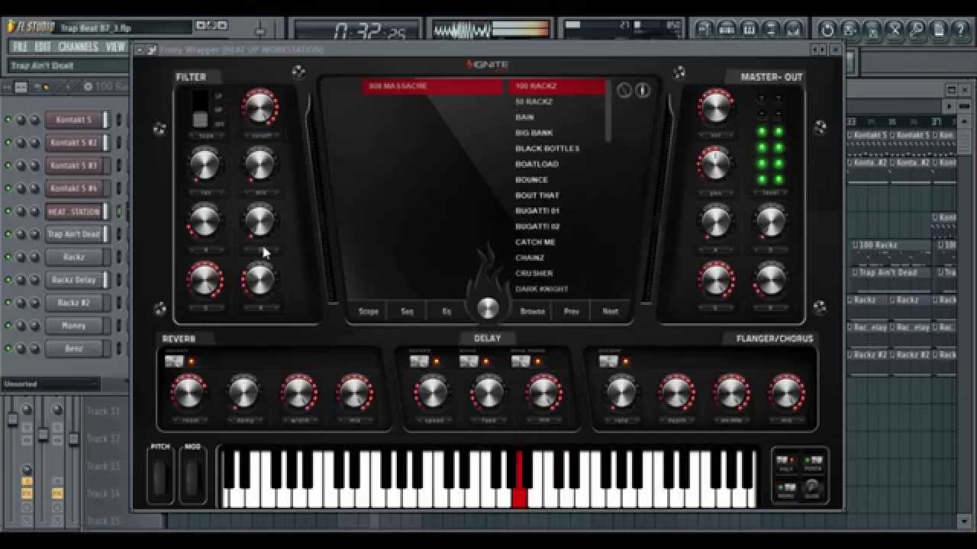Click the Flanger/Chorus rate knob
This screenshot has width=977, height=549.
tap(621, 393)
